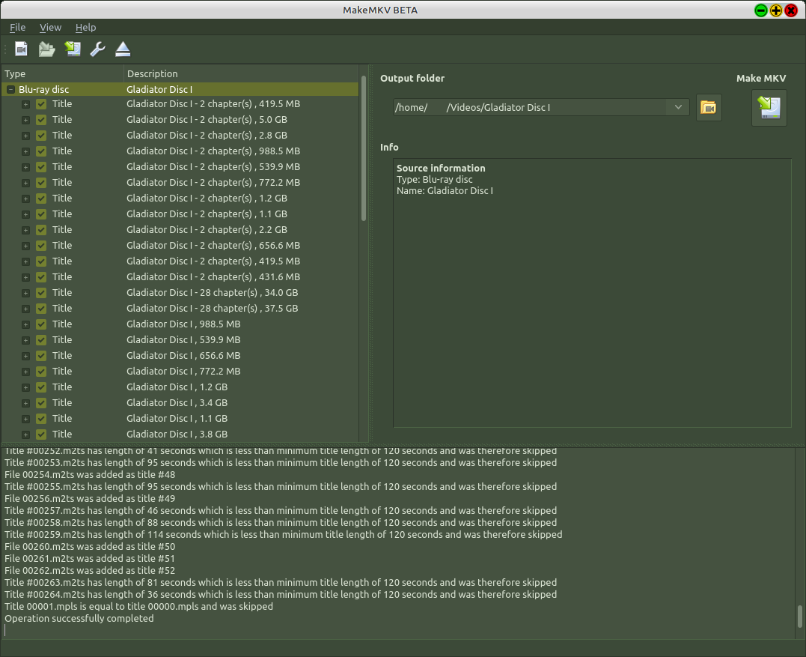The height and width of the screenshot is (657, 806).
Task: Click into the output folder path field
Action: coord(531,108)
